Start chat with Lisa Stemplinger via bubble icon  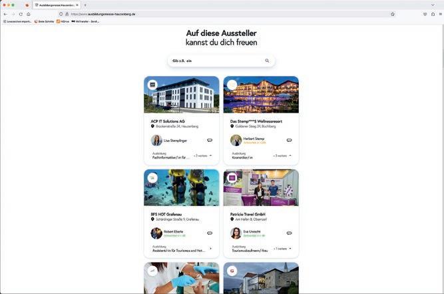click(210, 140)
